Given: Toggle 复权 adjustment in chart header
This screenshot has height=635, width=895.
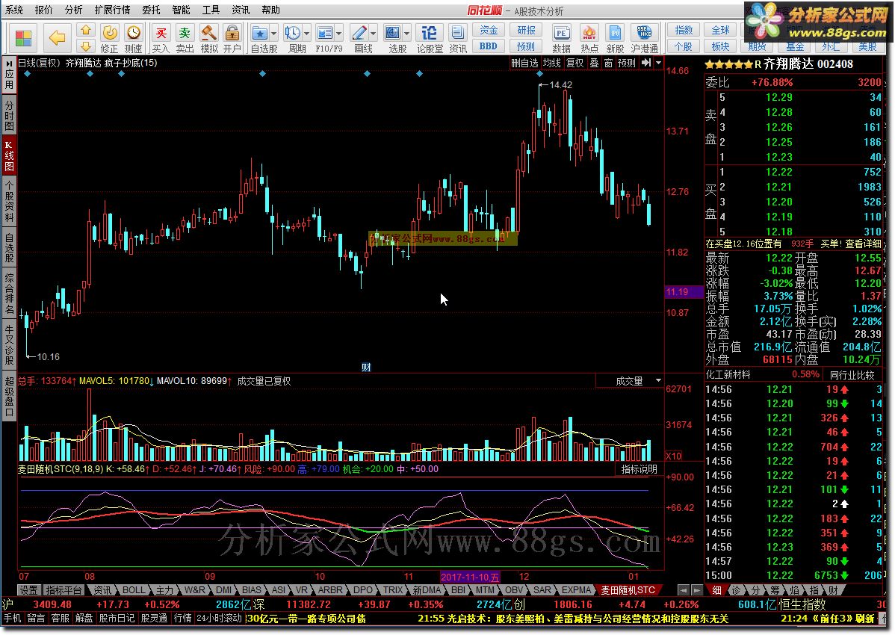Looking at the screenshot, I should [x=575, y=63].
